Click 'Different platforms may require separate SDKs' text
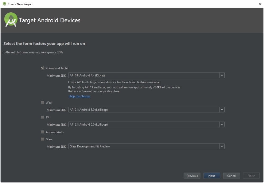Image resolution: width=264 pixels, height=183 pixels. click(x=33, y=52)
